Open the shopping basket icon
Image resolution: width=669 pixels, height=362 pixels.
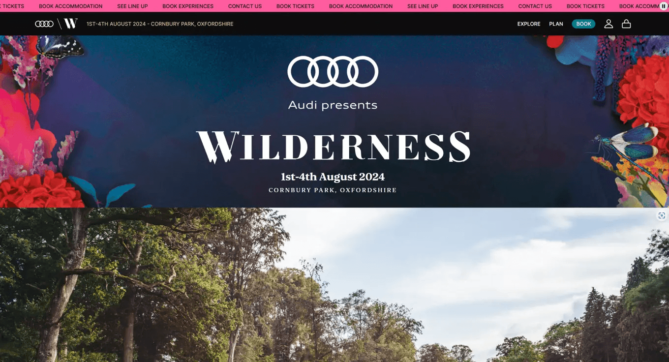coord(626,24)
